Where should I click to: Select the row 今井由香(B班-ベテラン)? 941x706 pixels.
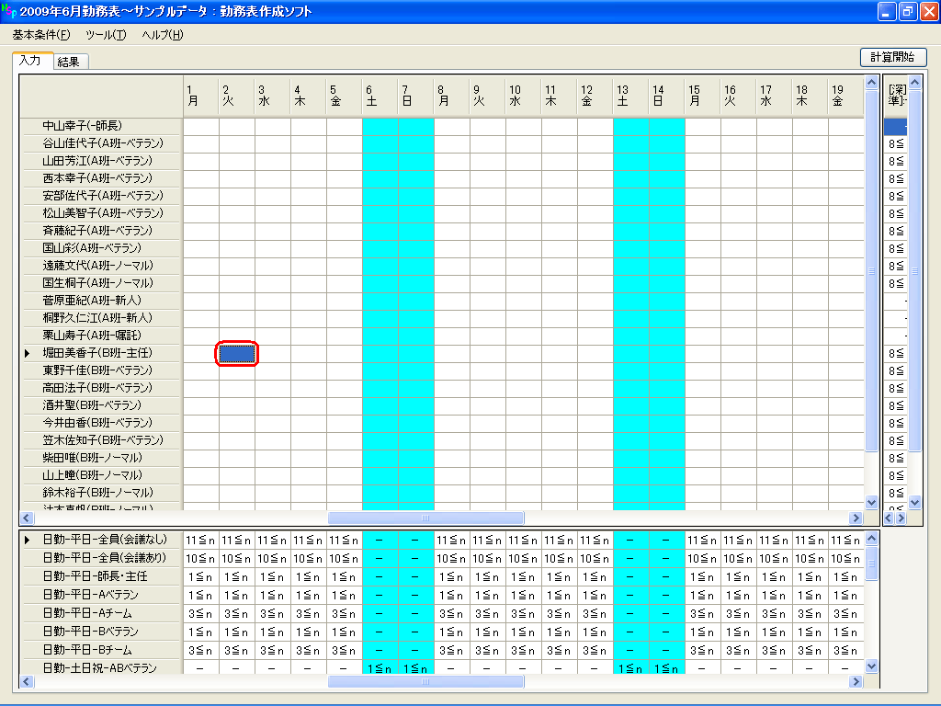coord(101,423)
